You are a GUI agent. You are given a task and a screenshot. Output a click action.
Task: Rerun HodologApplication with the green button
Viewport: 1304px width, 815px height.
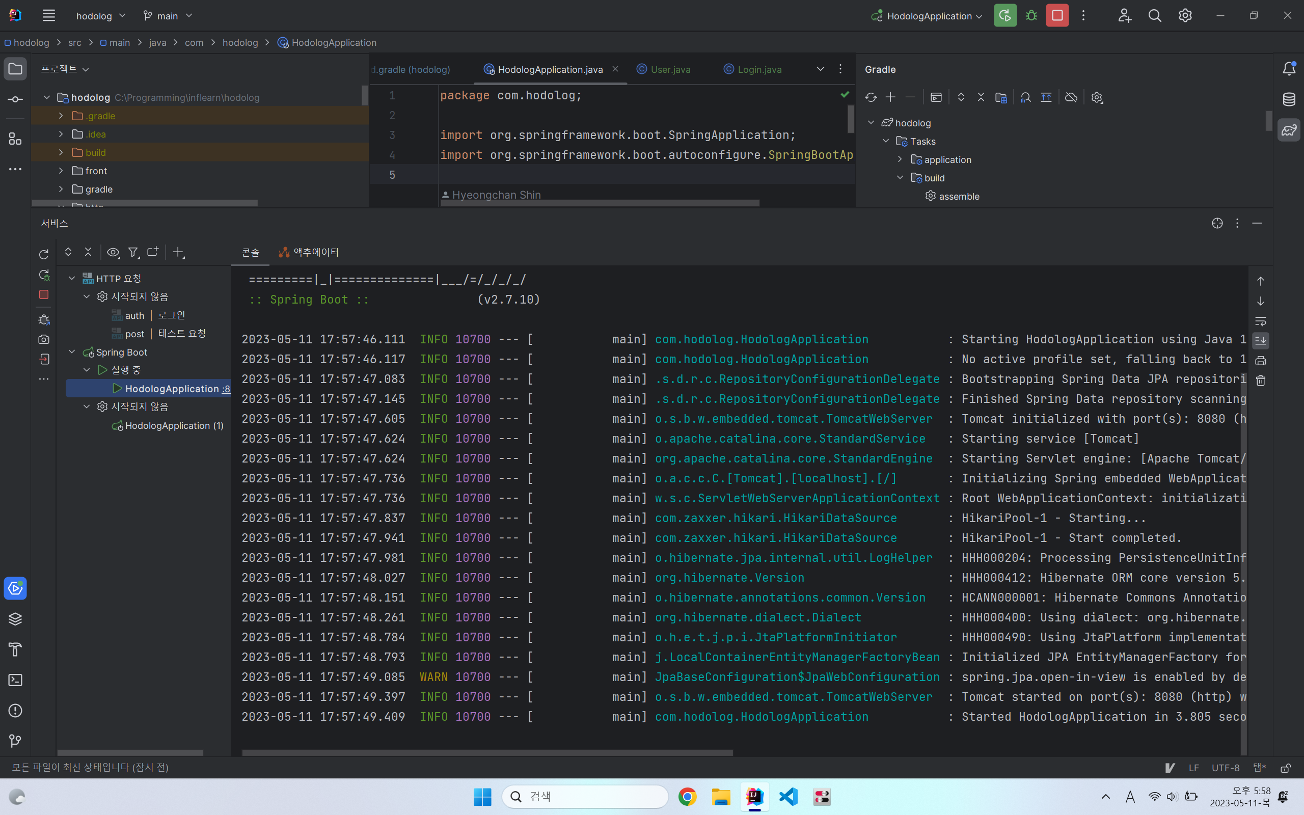(1005, 16)
